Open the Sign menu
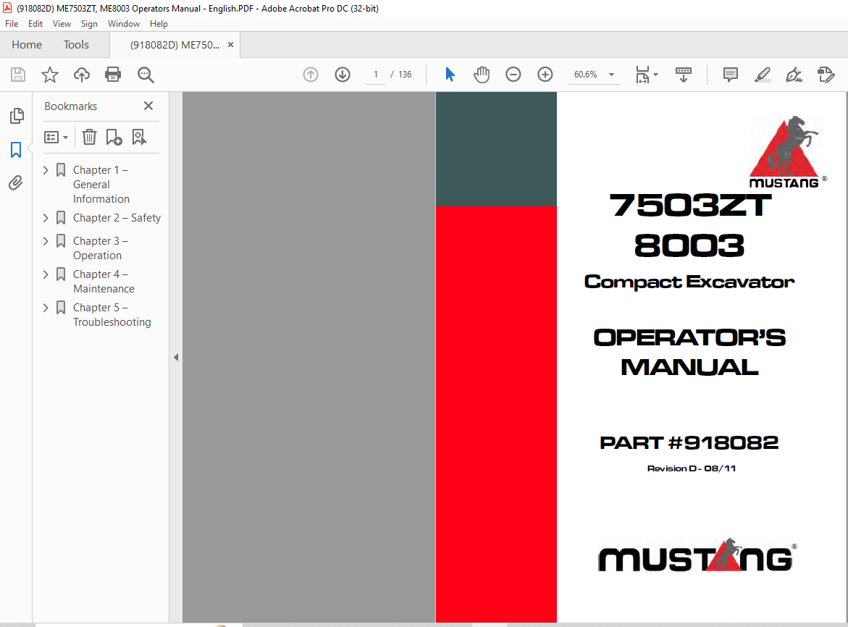The height and width of the screenshot is (627, 848). [89, 24]
